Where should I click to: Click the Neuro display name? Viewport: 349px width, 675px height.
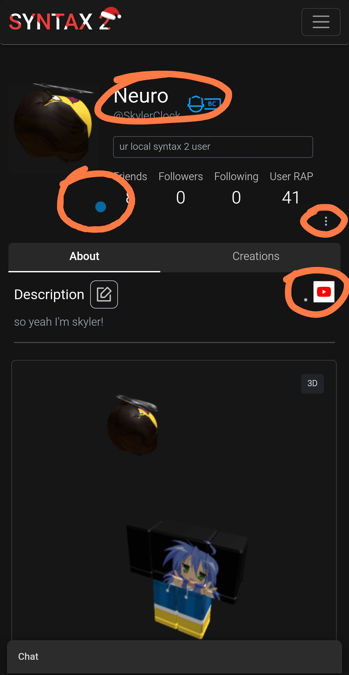pos(141,96)
